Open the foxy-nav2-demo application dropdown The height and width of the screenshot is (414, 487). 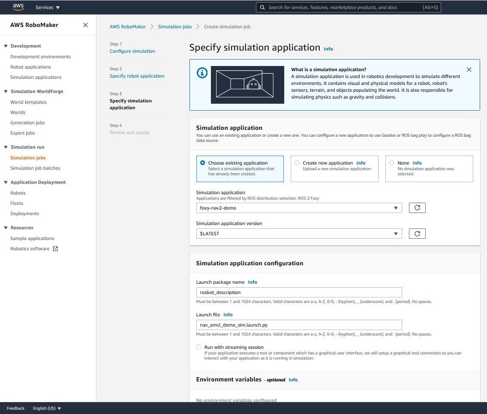tap(299, 208)
